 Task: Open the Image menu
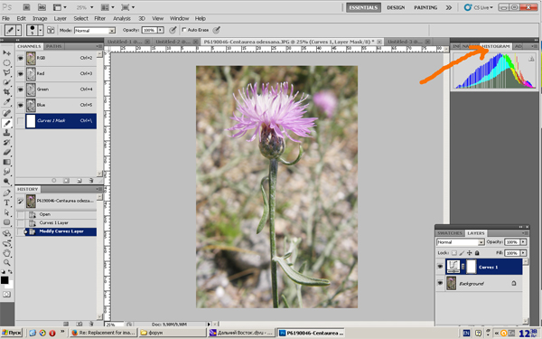click(x=40, y=18)
